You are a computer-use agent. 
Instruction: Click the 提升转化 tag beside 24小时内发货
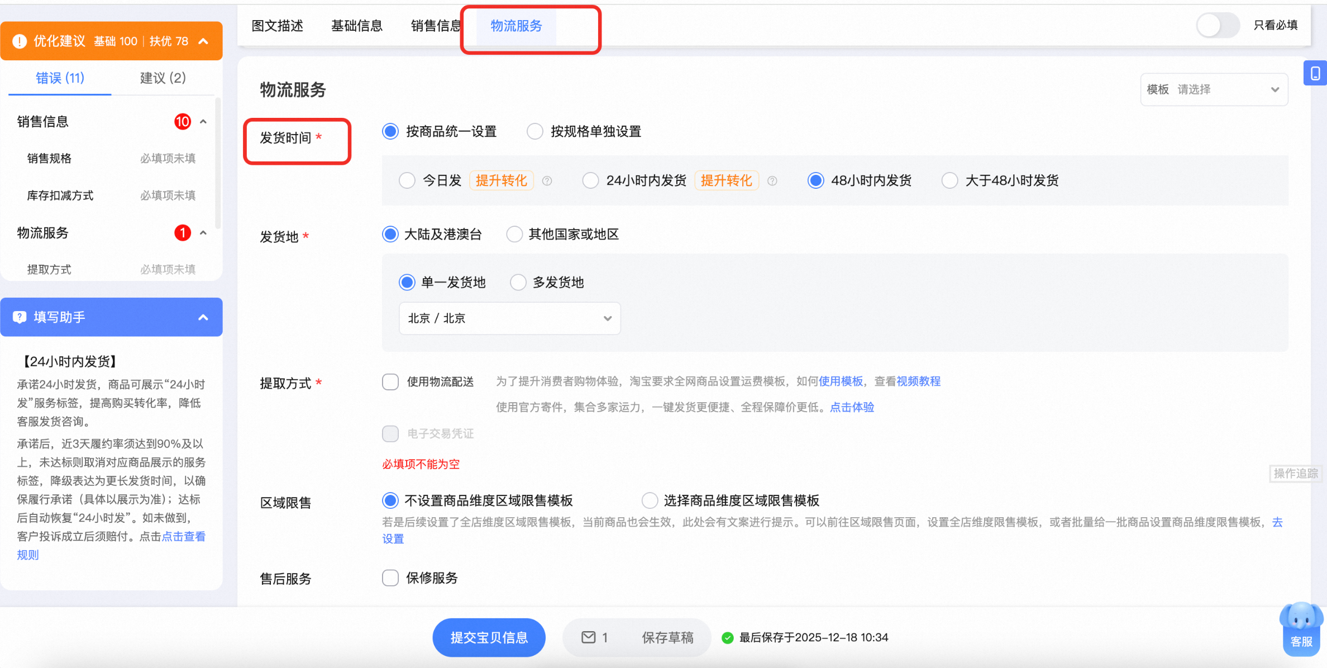[x=727, y=180]
